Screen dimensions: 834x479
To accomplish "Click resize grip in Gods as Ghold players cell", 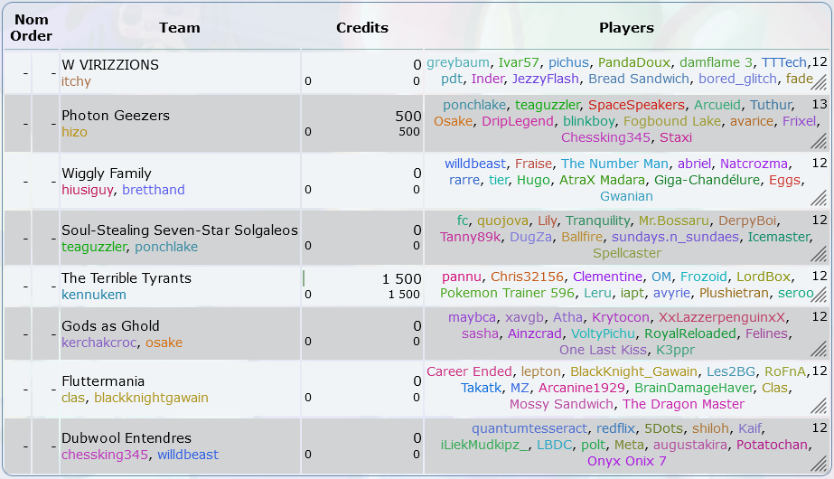I will (x=820, y=349).
